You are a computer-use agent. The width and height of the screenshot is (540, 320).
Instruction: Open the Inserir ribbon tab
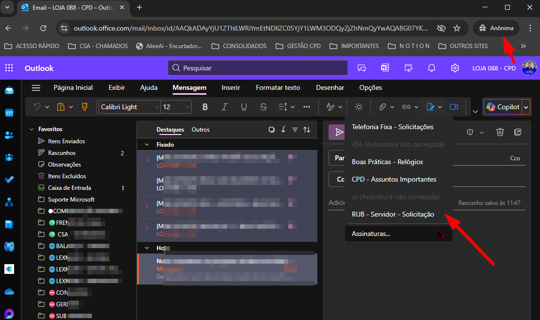tap(231, 87)
